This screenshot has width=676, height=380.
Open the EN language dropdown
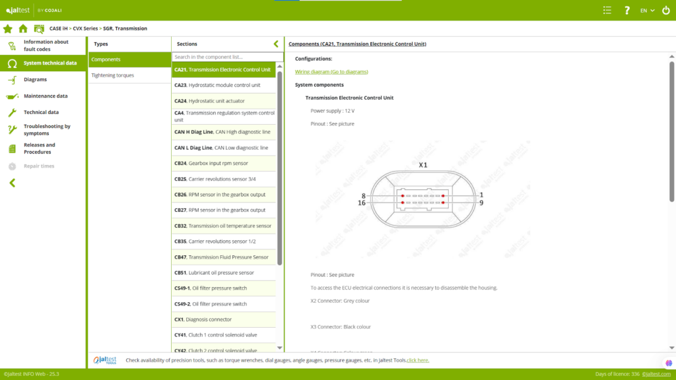(x=647, y=10)
